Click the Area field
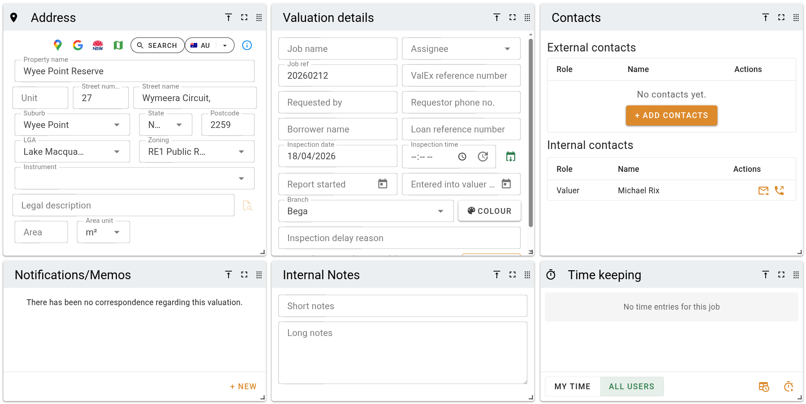806x404 pixels. click(41, 232)
